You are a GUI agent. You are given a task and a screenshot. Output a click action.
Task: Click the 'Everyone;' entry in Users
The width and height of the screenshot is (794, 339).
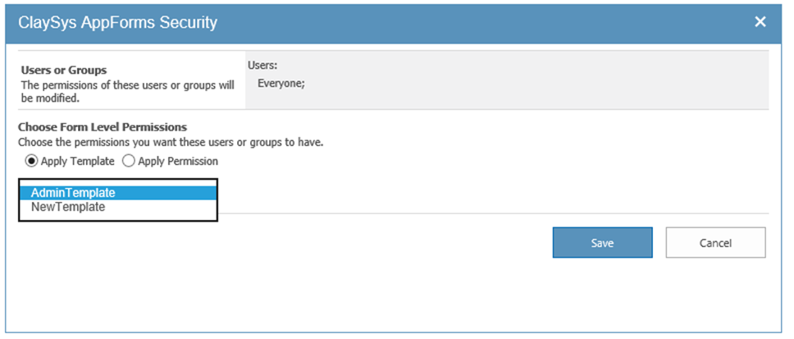[x=281, y=84]
